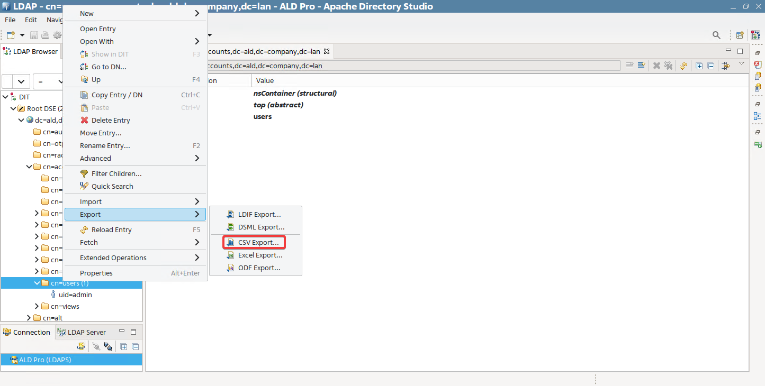Image resolution: width=765 pixels, height=386 pixels.
Task: Open Properties of the entry
Action: (x=135, y=273)
